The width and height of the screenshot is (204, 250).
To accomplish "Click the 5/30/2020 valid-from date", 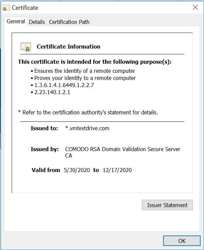I will click(x=77, y=170).
